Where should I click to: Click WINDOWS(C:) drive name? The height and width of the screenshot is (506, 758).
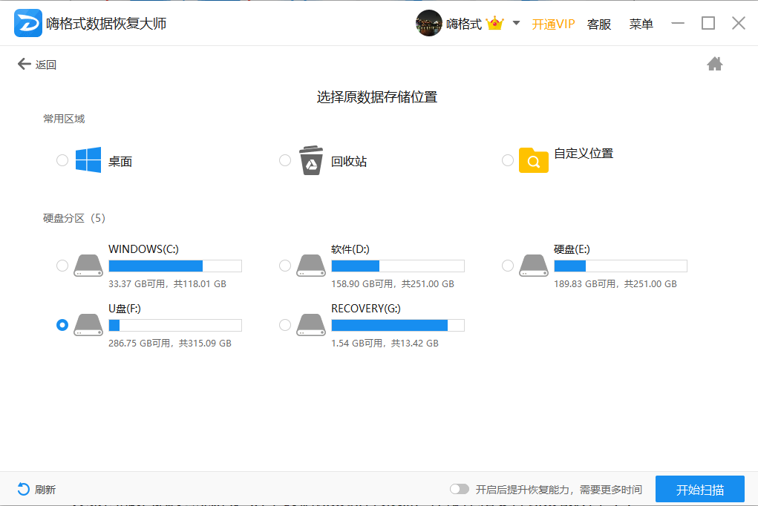(x=143, y=249)
